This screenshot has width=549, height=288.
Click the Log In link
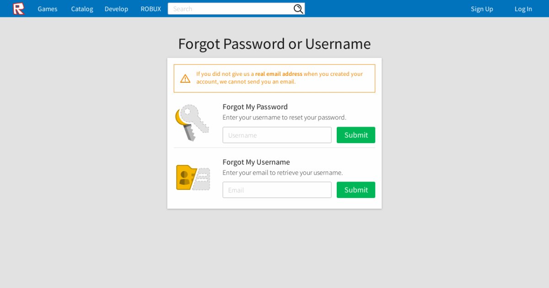click(x=523, y=9)
